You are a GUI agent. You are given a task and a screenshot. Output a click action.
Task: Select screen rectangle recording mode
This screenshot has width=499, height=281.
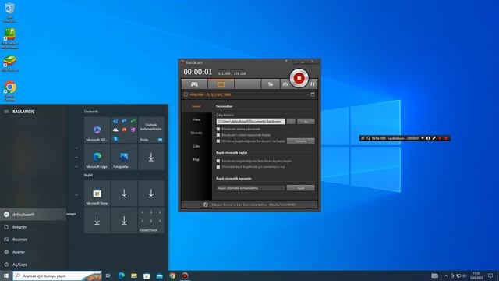[221, 84]
